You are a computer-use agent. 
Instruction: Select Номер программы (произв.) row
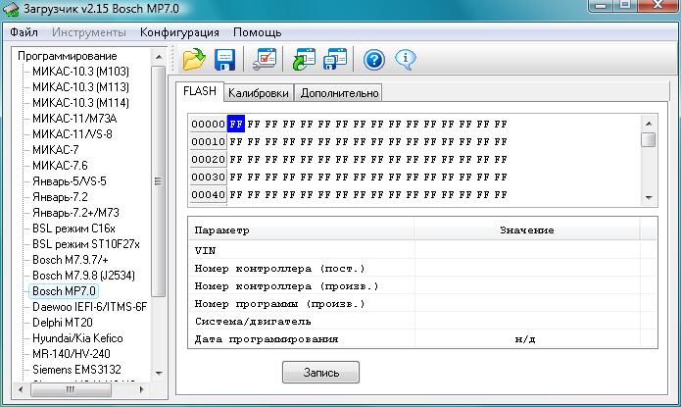click(x=422, y=303)
